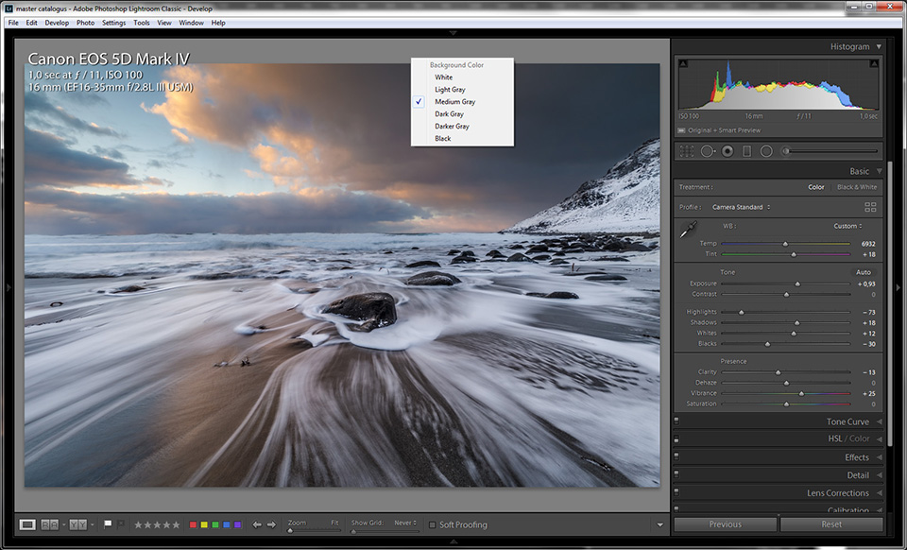
Task: Click the Exposure slider handle
Action: pyautogui.click(x=797, y=284)
